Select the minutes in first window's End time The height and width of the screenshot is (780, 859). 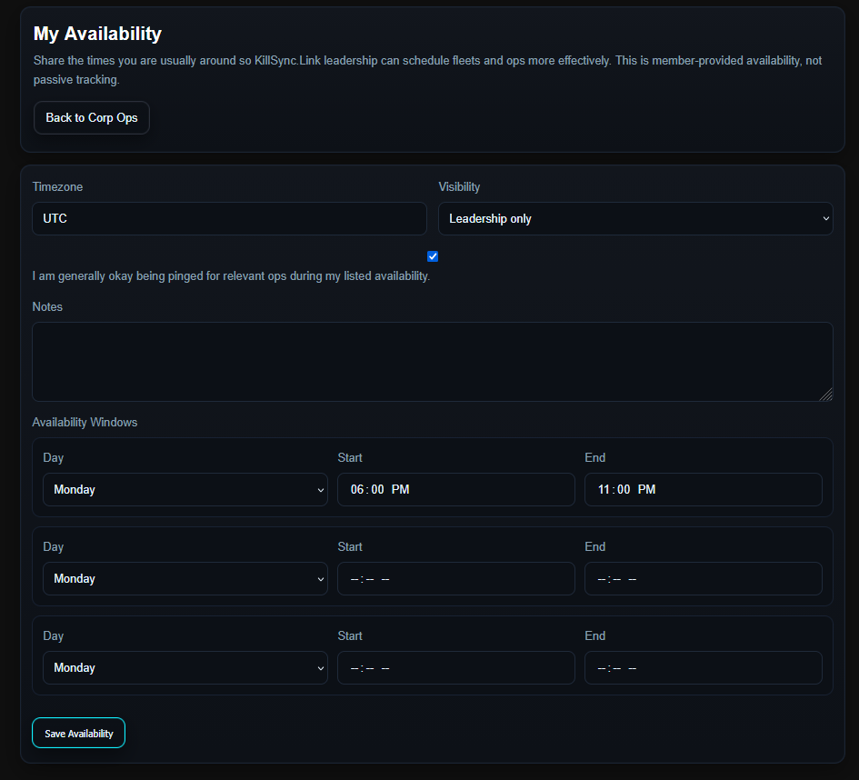coord(623,490)
